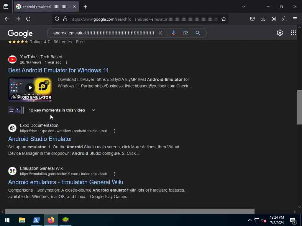The image size is (302, 226).
Task: Open the network status tray icon
Action: click(257, 220)
